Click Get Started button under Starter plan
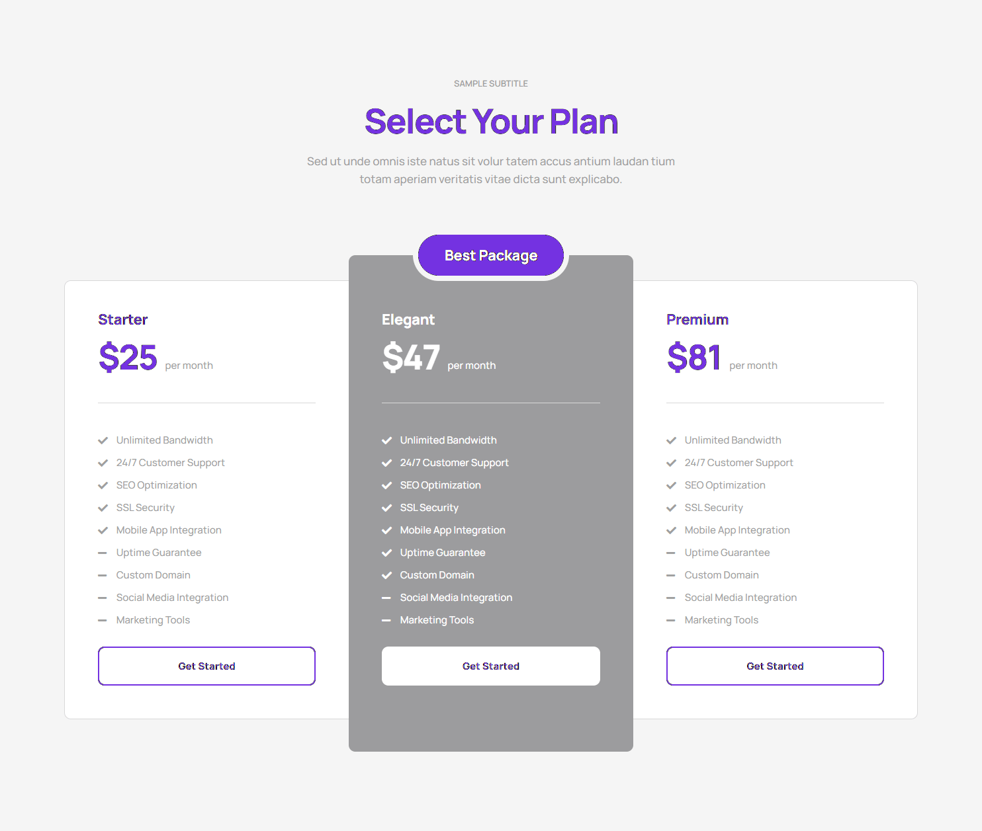Screen dimensions: 982x831 click(206, 666)
